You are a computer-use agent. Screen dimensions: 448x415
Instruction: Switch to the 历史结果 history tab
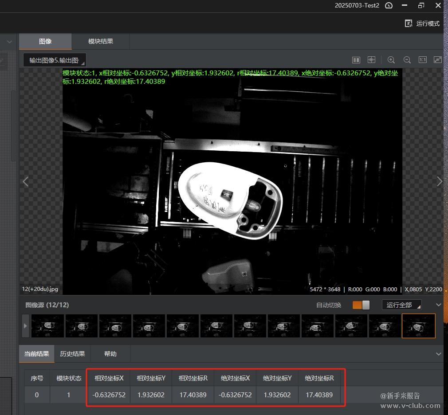(x=72, y=354)
